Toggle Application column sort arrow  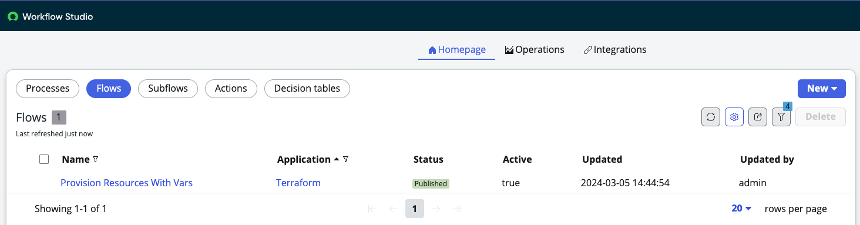(x=337, y=159)
